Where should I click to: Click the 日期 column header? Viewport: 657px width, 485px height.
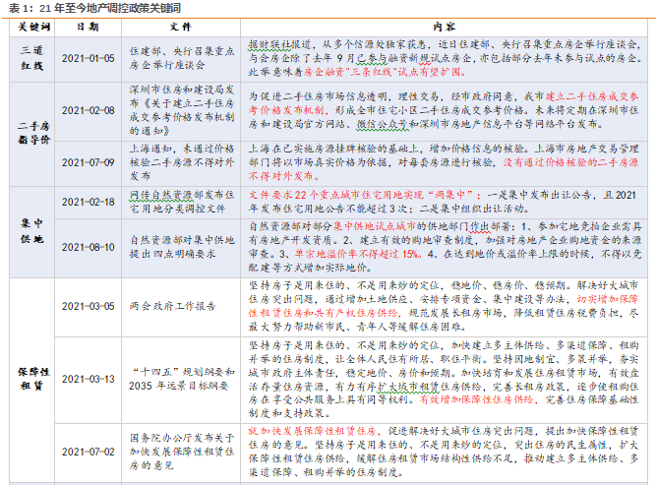88,28
